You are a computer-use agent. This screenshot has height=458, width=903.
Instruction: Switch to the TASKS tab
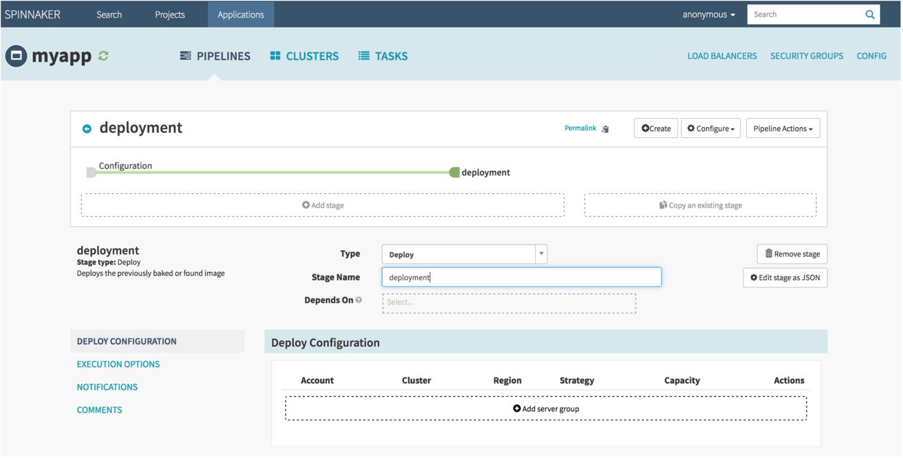click(383, 56)
